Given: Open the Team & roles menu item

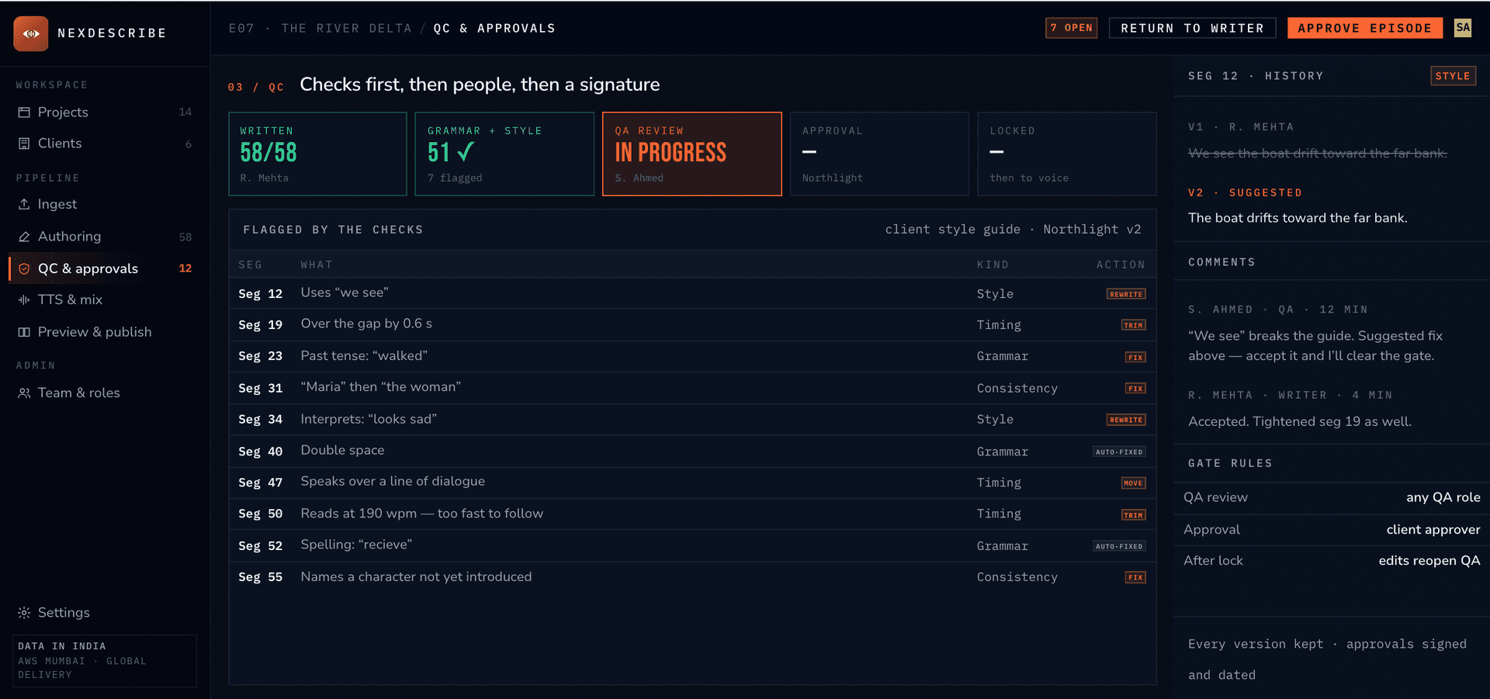Looking at the screenshot, I should [x=105, y=393].
